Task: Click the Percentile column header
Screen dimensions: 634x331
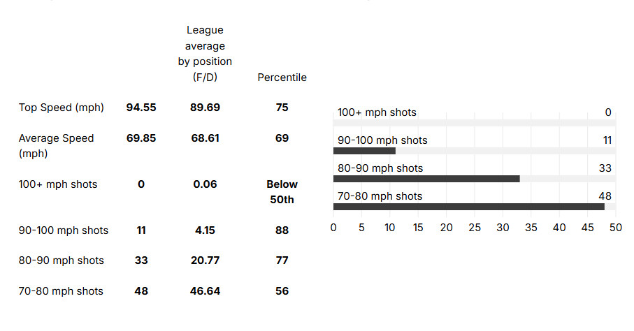Action: pos(282,78)
